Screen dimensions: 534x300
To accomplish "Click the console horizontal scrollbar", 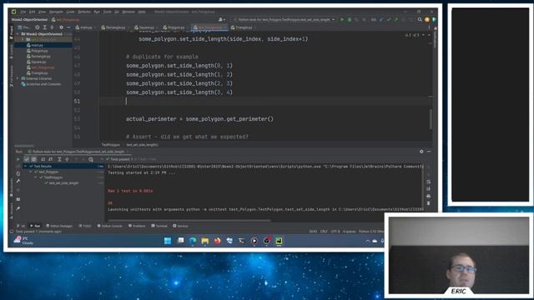I will tap(189, 221).
